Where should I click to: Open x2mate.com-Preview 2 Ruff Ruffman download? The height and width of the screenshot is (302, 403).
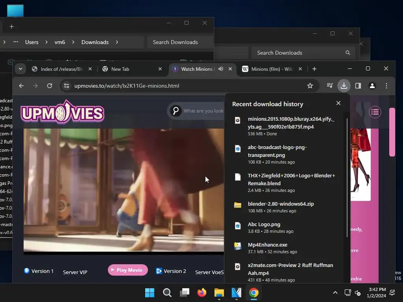287,272
